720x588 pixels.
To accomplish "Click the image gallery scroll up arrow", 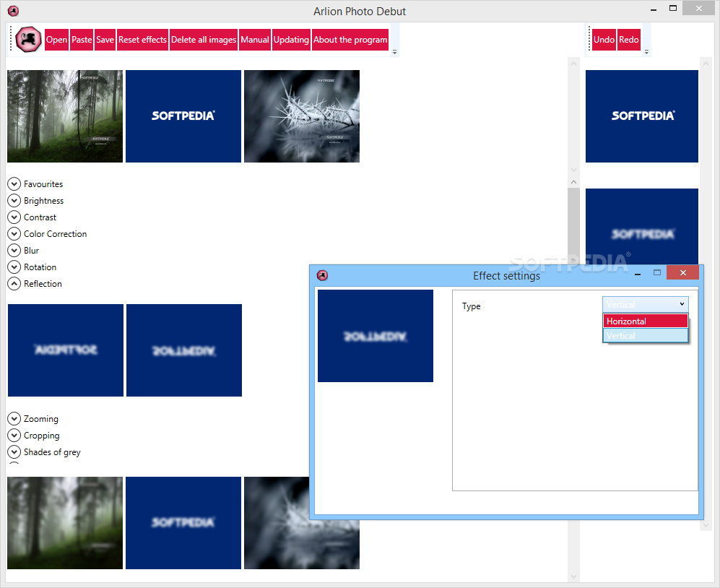I will [x=573, y=64].
